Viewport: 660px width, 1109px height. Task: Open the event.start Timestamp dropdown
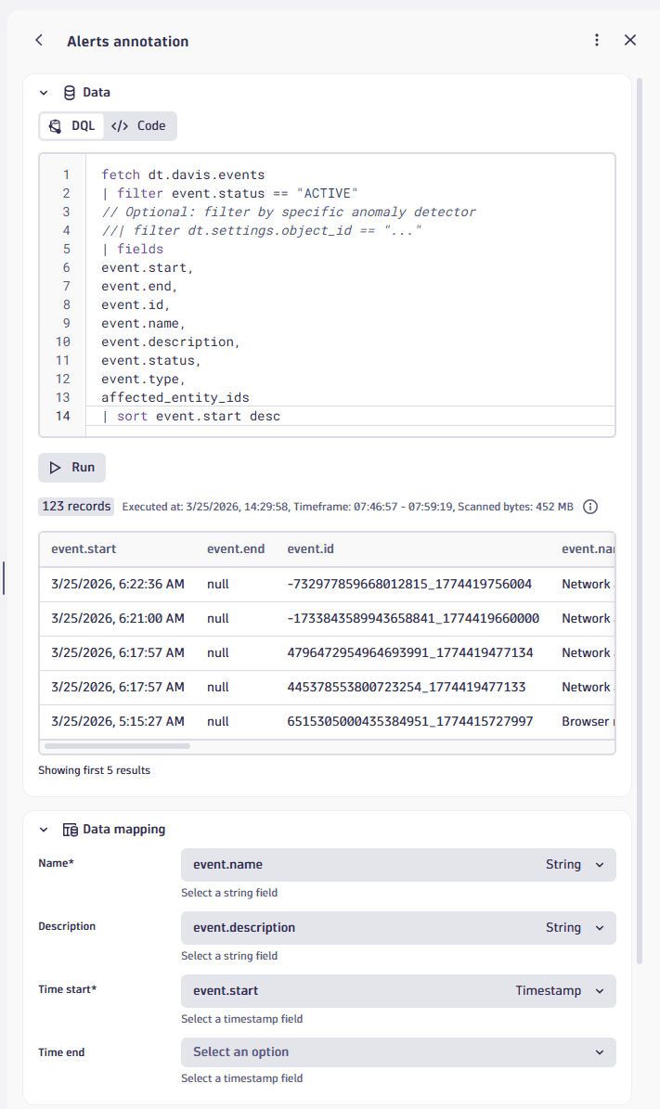(x=599, y=990)
